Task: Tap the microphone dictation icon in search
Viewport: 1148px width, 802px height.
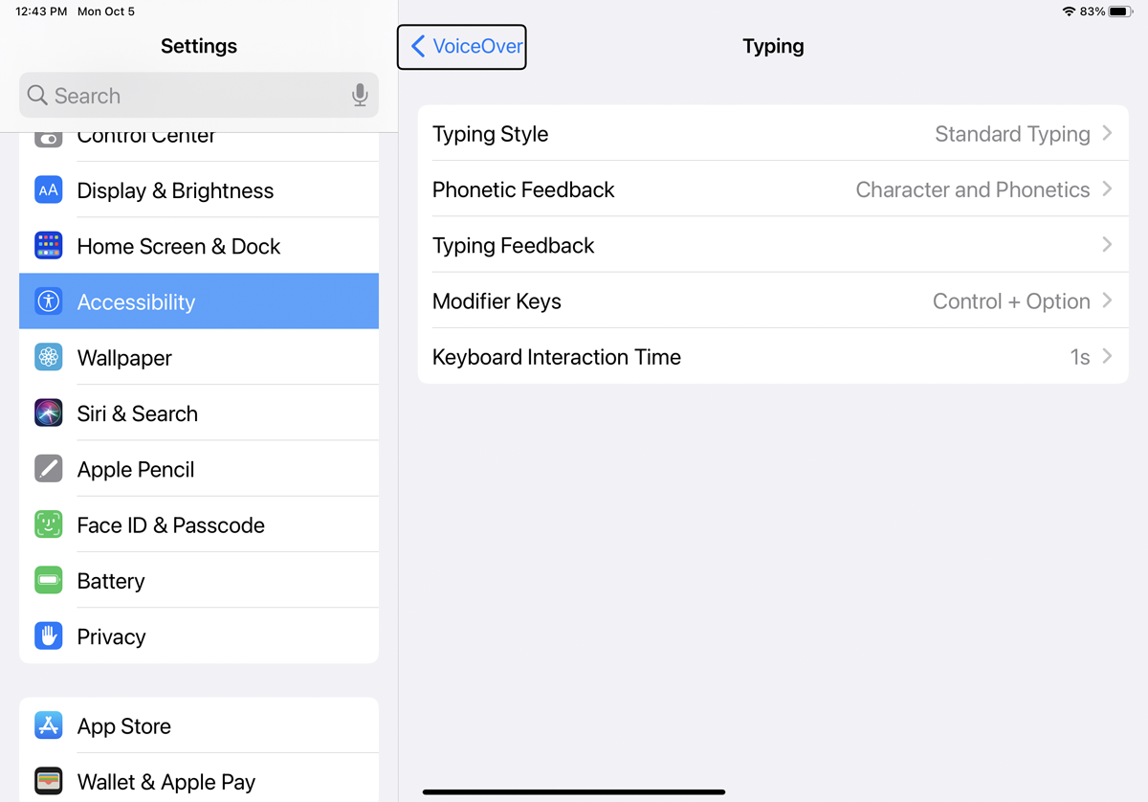Action: click(360, 95)
